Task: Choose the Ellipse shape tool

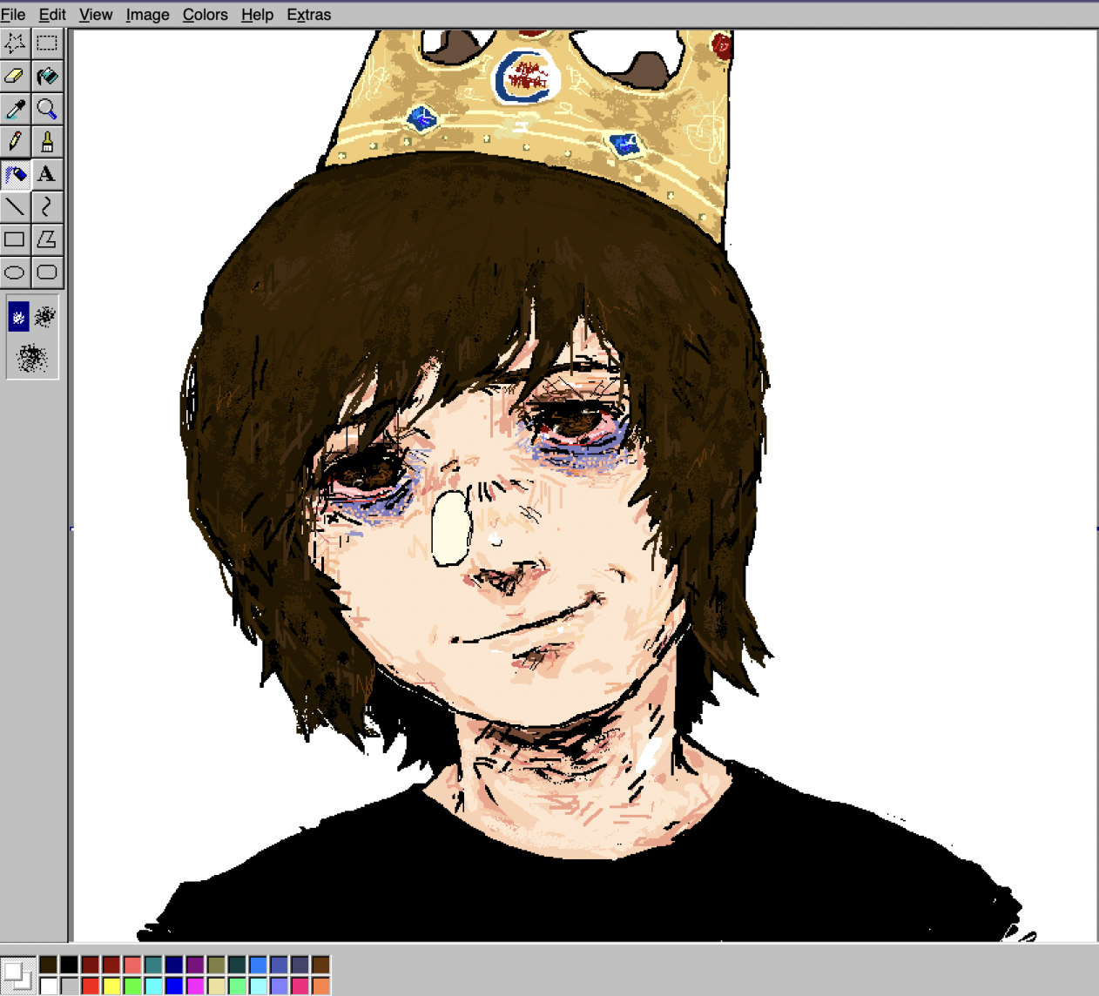Action: click(x=15, y=273)
